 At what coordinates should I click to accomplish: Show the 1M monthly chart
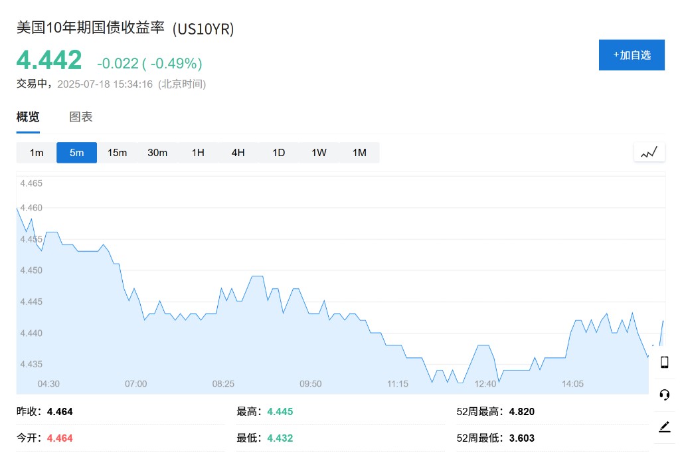(359, 153)
